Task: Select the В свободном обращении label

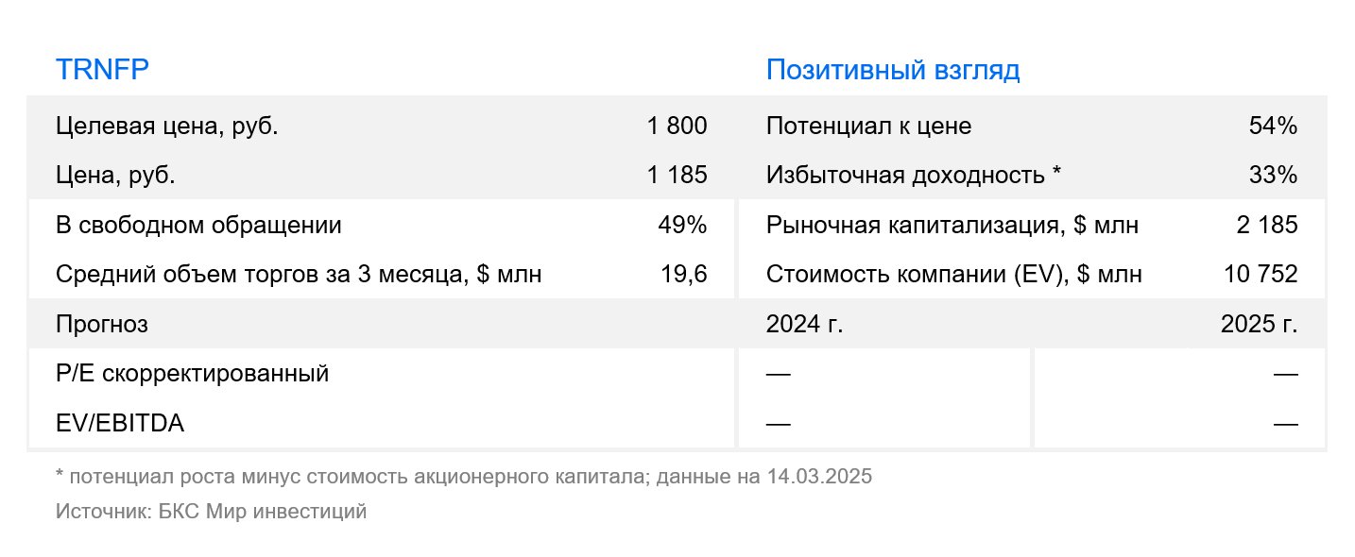Action: (198, 226)
